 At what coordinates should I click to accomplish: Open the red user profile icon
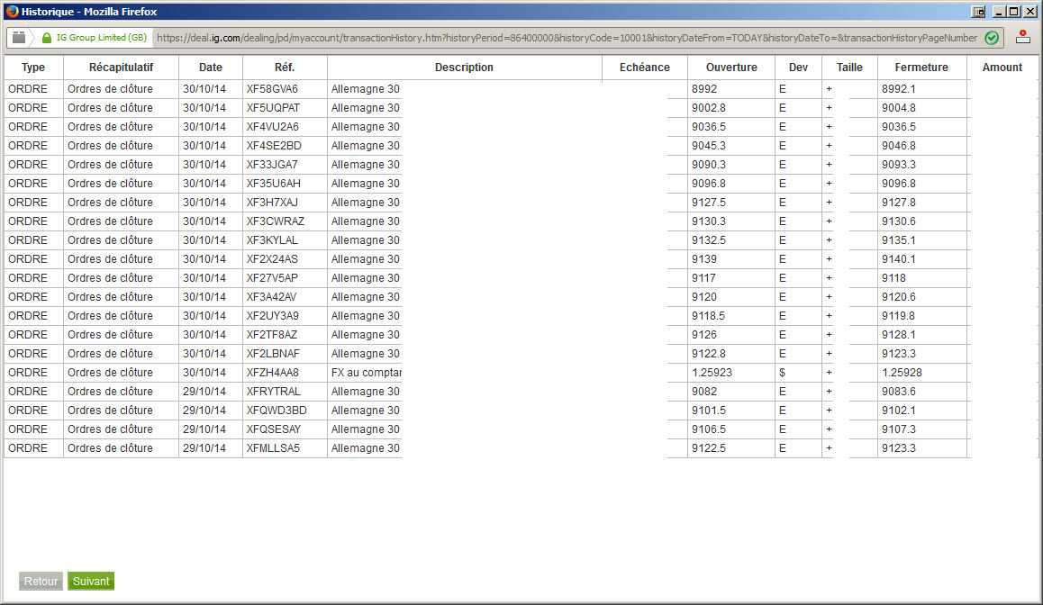1023,37
